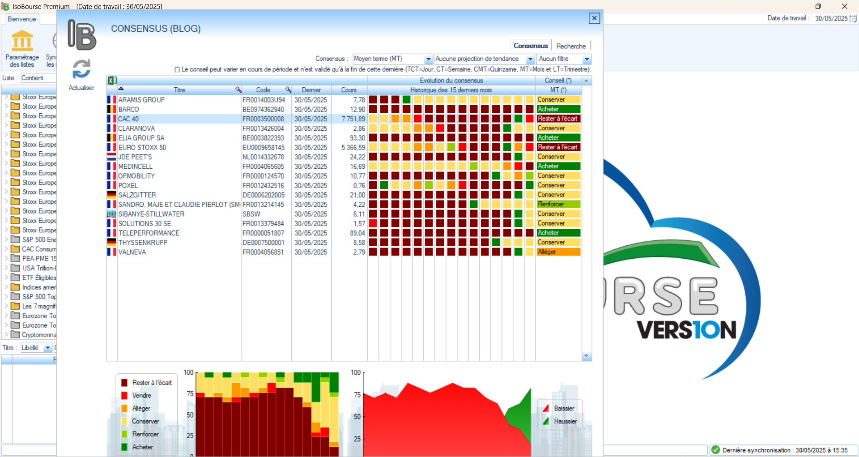Click the Actualiser refresh icon
The width and height of the screenshot is (859, 457).
81,69
